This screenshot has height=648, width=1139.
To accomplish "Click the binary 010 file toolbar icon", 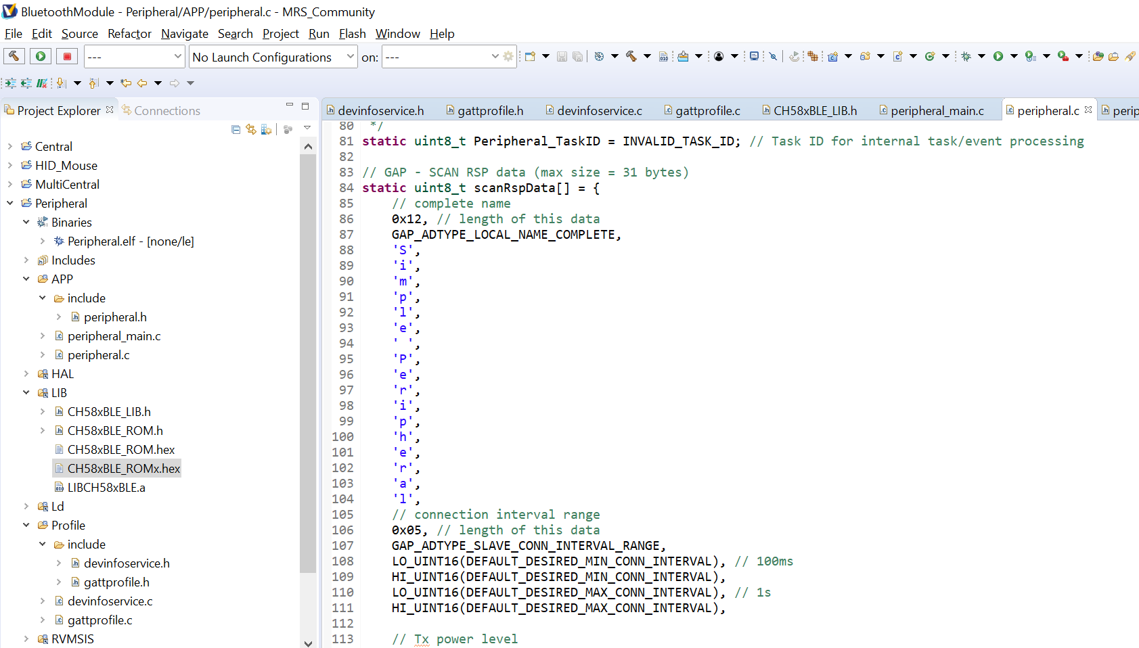I will [x=664, y=57].
